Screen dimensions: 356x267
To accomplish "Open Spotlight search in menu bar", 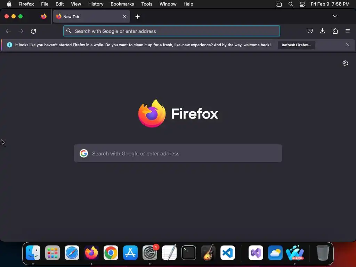I will pyautogui.click(x=290, y=4).
